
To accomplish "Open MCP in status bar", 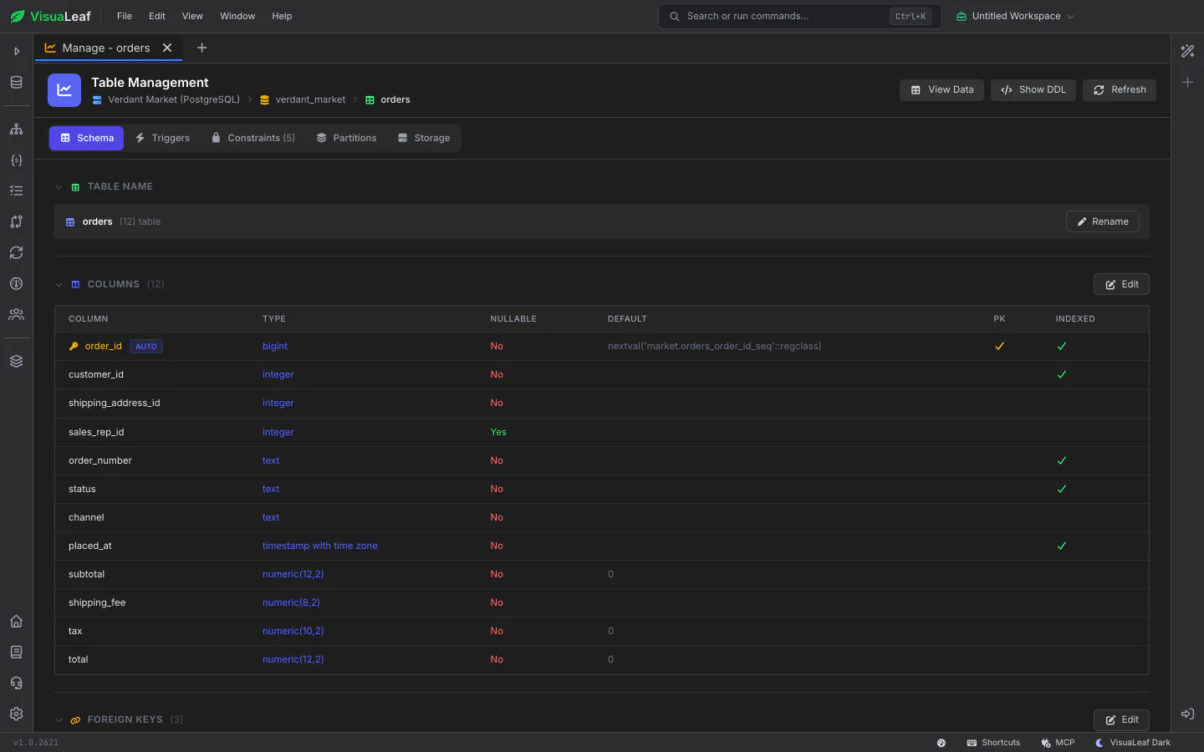I will 1058,743.
